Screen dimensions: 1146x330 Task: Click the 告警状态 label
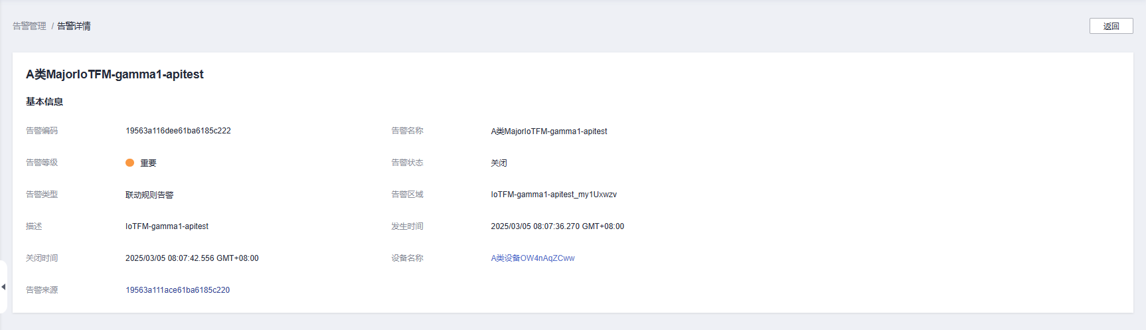coord(407,163)
